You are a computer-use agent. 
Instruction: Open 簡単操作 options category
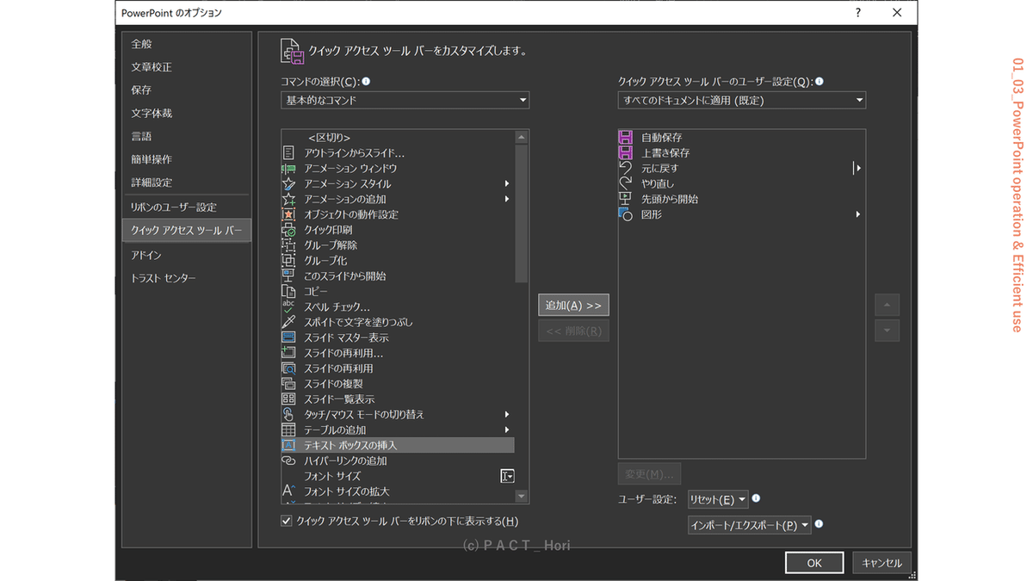pyautogui.click(x=152, y=160)
